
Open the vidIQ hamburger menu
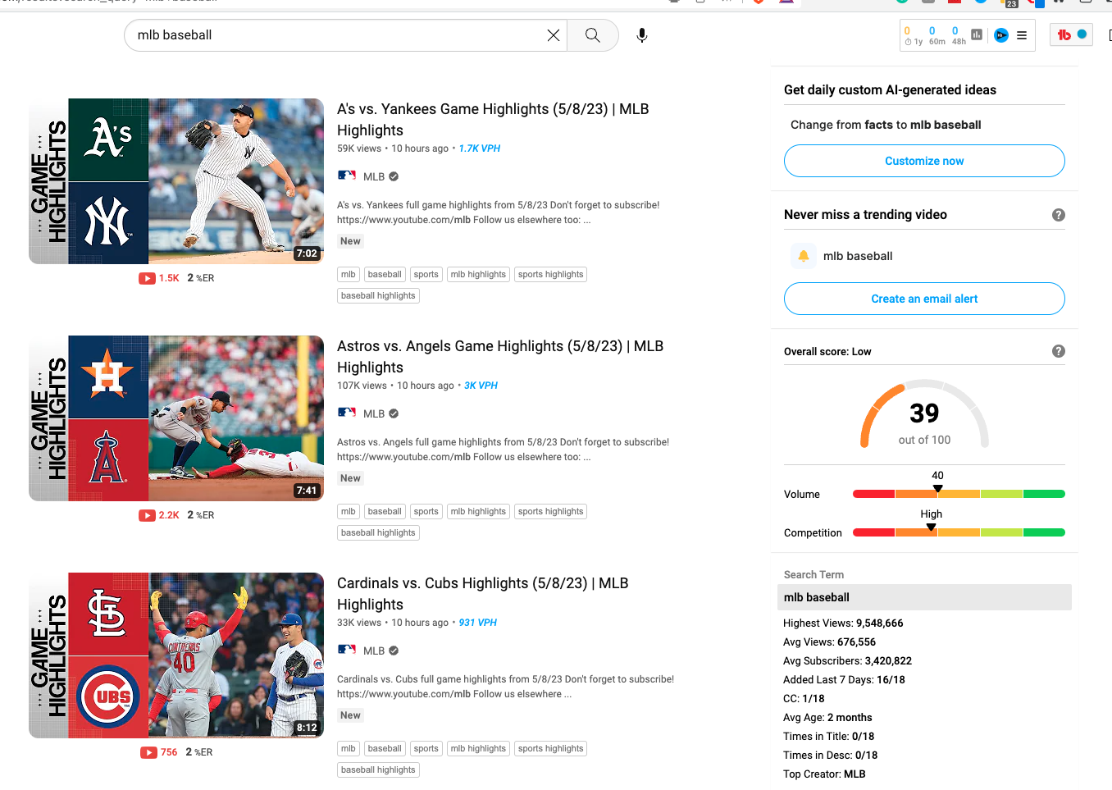[1022, 35]
